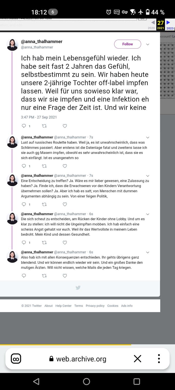Reply to the main tweet

24,126
